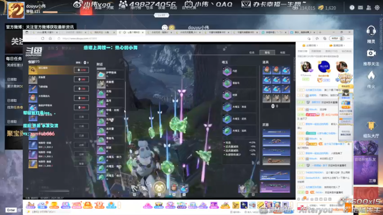
Task: Open the 每日任务 daily tasks header
Action: 14,58
